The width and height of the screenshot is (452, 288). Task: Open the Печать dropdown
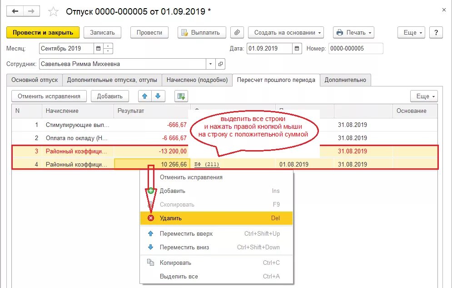pyautogui.click(x=354, y=32)
